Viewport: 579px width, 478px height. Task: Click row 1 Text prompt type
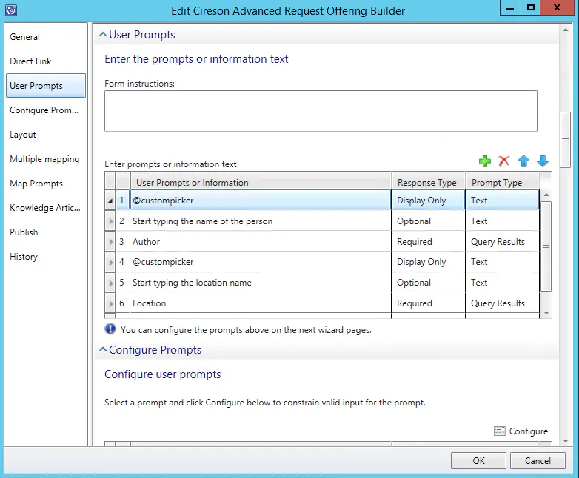pyautogui.click(x=502, y=201)
